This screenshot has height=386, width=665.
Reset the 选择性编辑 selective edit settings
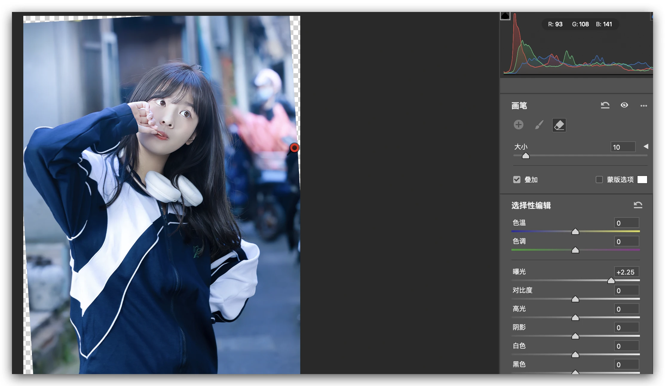pos(638,205)
